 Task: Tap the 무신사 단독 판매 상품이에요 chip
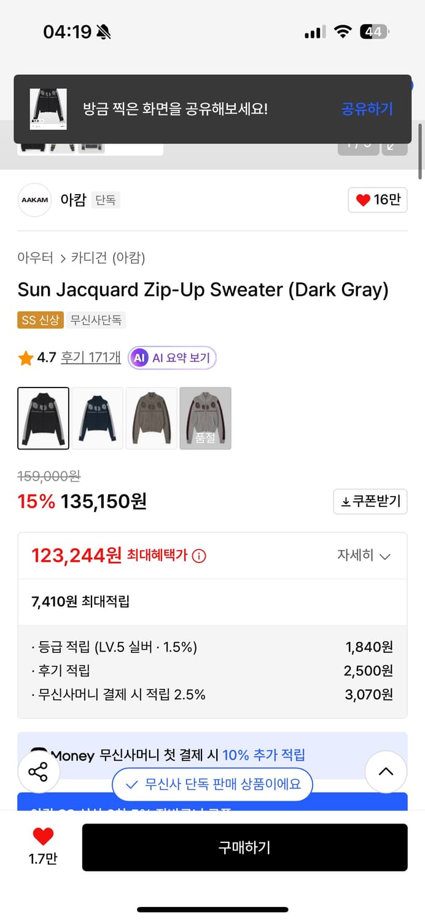[213, 784]
